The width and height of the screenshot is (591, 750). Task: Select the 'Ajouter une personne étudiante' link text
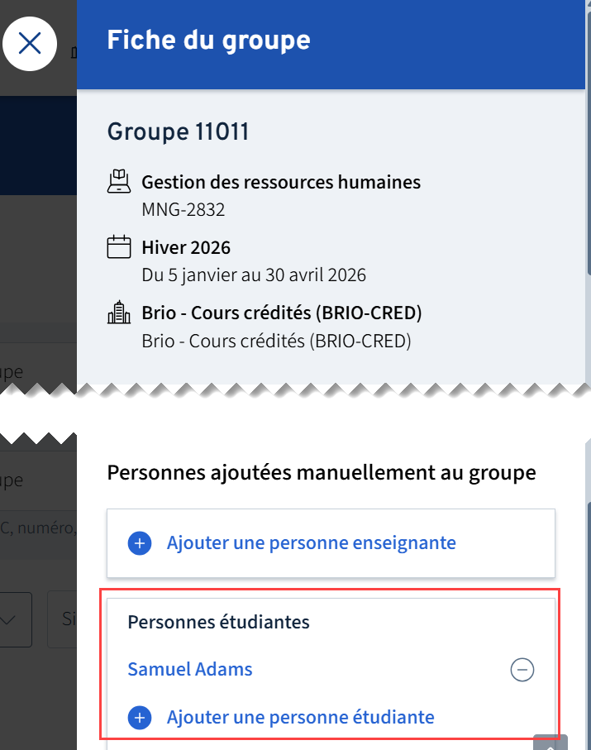300,718
